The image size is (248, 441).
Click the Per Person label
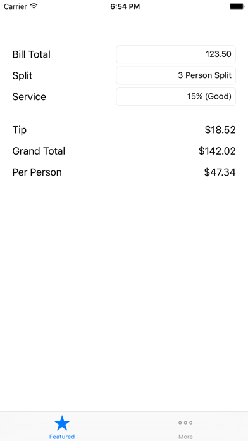(37, 172)
